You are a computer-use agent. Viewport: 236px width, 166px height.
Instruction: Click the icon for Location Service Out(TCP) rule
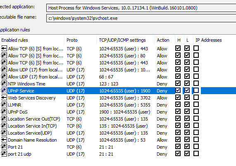pos(4,119)
